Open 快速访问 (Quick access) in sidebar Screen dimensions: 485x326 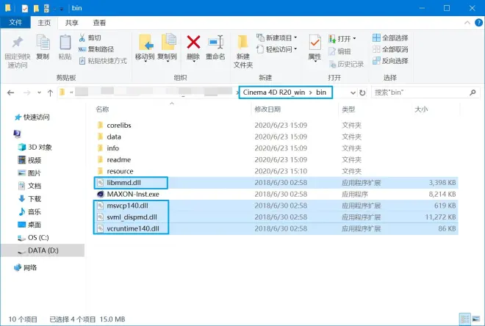point(32,117)
